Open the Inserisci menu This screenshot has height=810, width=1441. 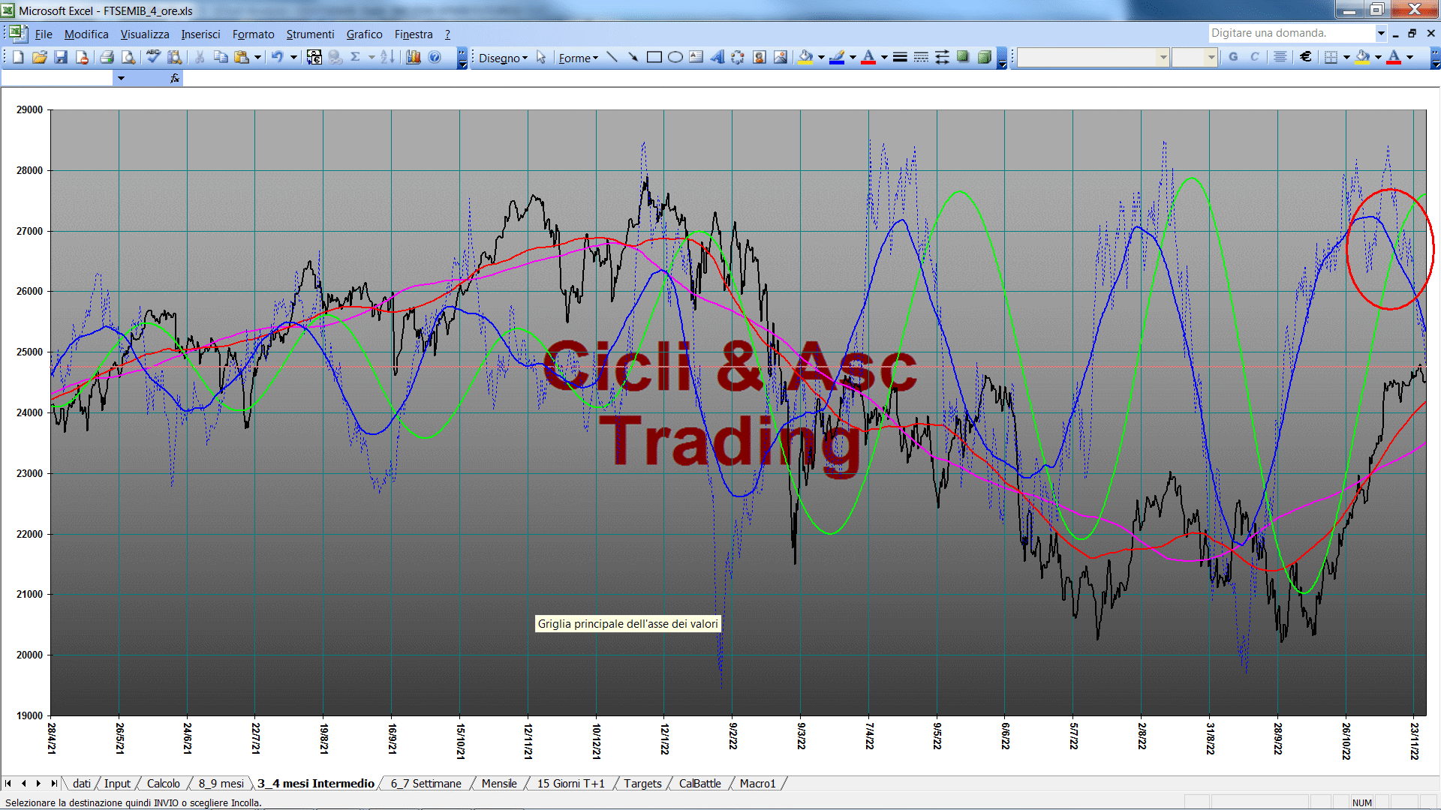click(200, 34)
